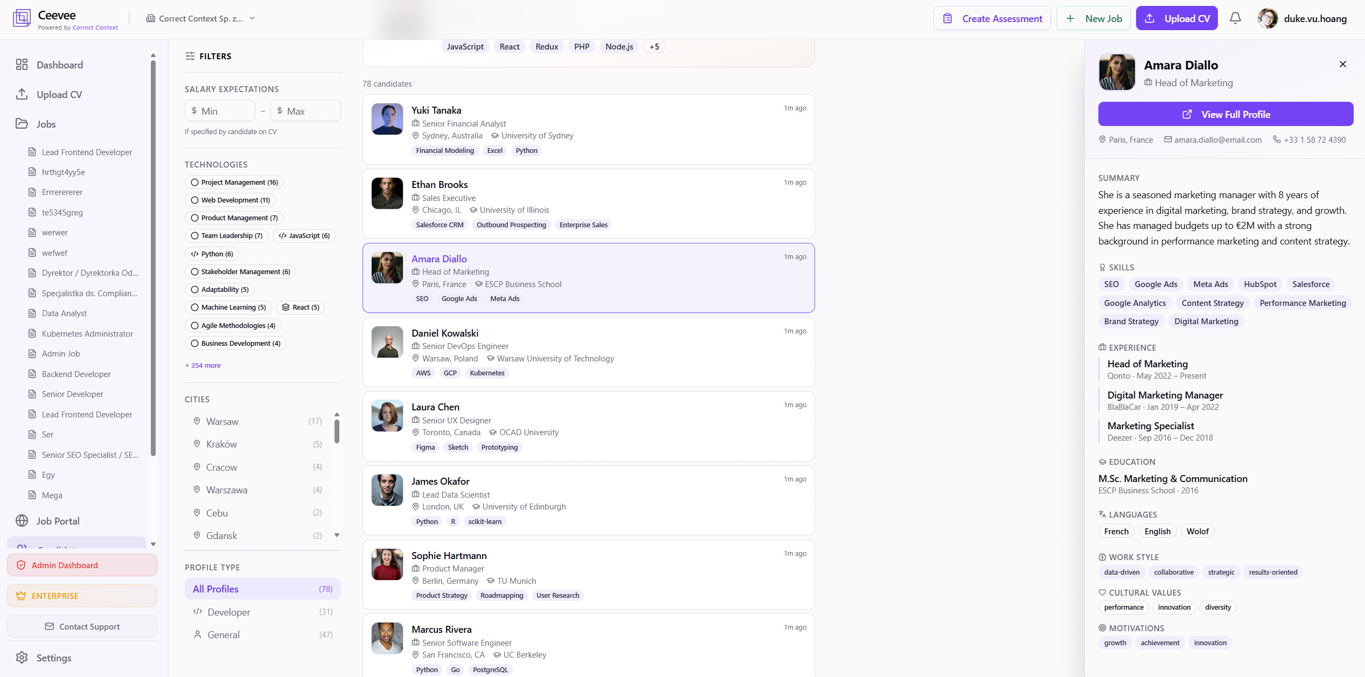Click the Enterprise crown icon
The height and width of the screenshot is (677, 1365).
tap(21, 596)
